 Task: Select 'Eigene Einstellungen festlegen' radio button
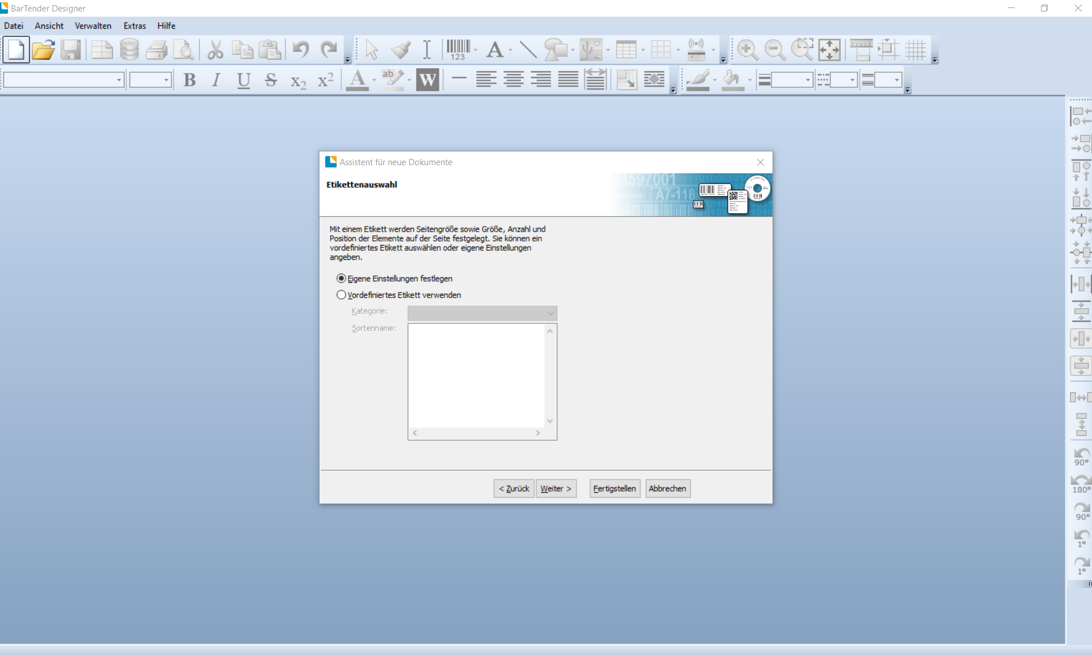coord(341,279)
